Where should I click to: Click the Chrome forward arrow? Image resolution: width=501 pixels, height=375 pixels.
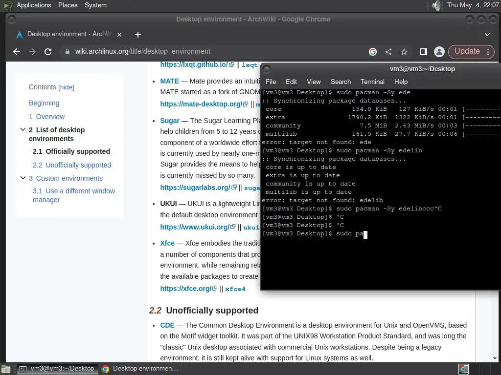tap(32, 52)
